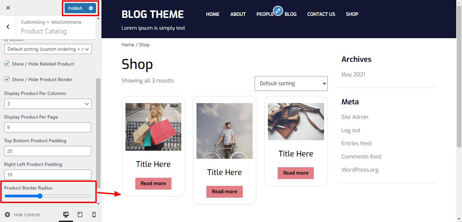Toggle Show / Hide Product Border checkbox

(7, 79)
